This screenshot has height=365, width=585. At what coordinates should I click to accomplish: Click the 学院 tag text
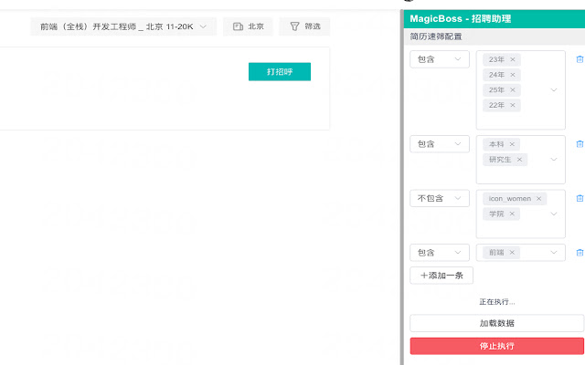pyautogui.click(x=496, y=214)
